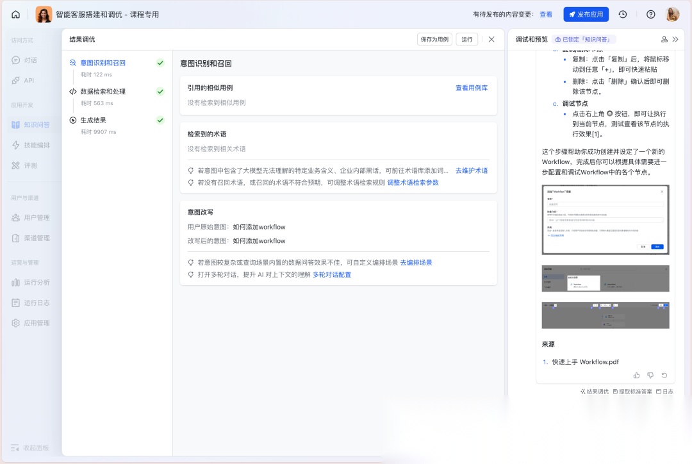Click the green check beside 意图识别和召回

tap(160, 63)
